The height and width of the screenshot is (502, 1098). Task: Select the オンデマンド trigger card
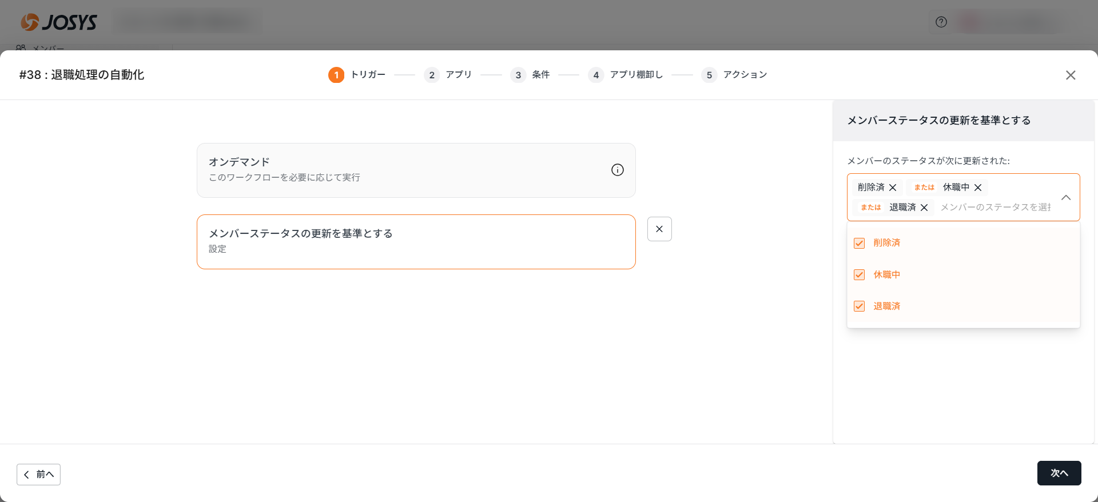click(400, 170)
